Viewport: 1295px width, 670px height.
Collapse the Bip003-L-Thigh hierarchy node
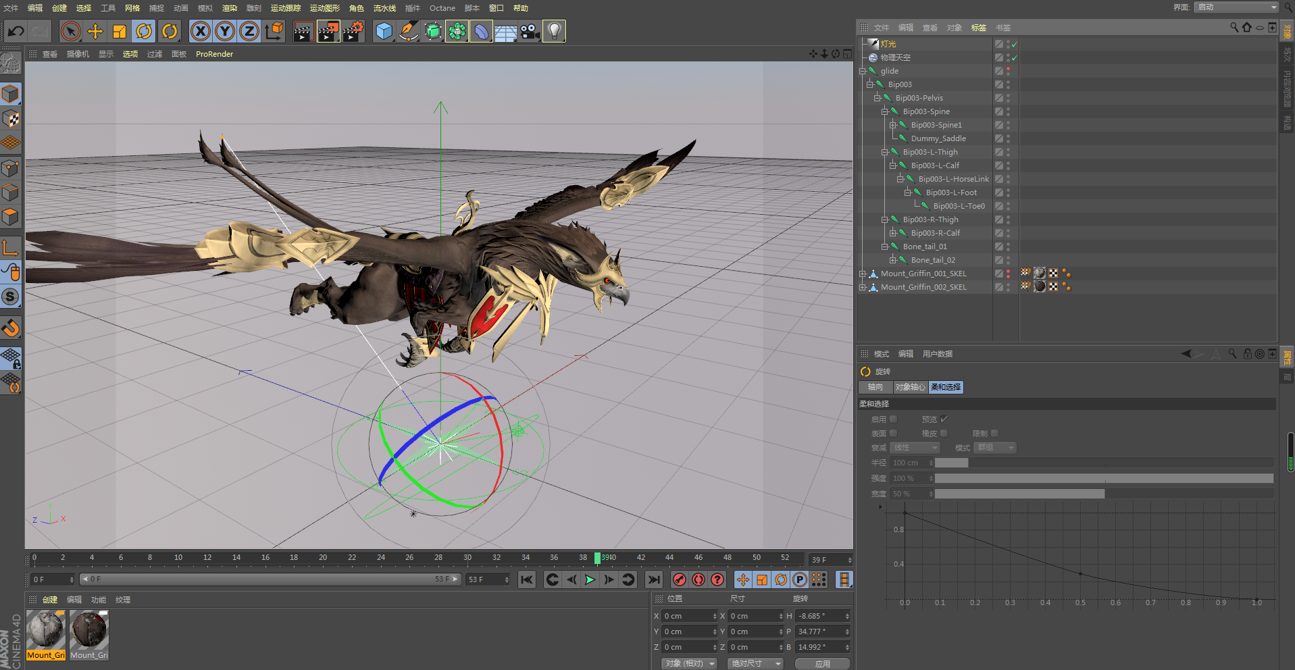(885, 152)
